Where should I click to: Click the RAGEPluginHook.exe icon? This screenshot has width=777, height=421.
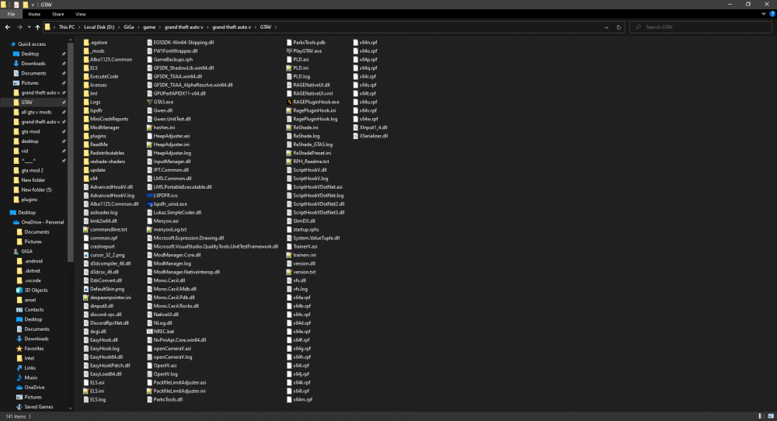[289, 102]
